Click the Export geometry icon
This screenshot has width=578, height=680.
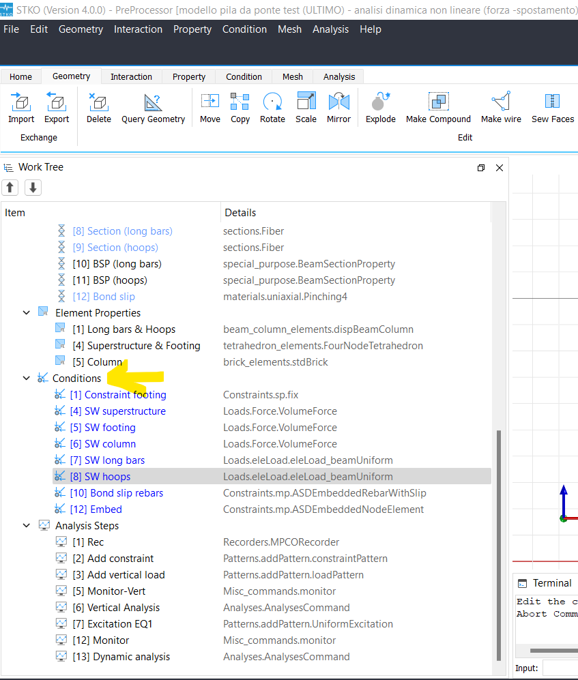pos(57,108)
